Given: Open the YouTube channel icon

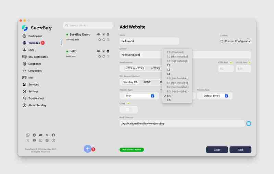Looking at the screenshot, I should [34, 140].
